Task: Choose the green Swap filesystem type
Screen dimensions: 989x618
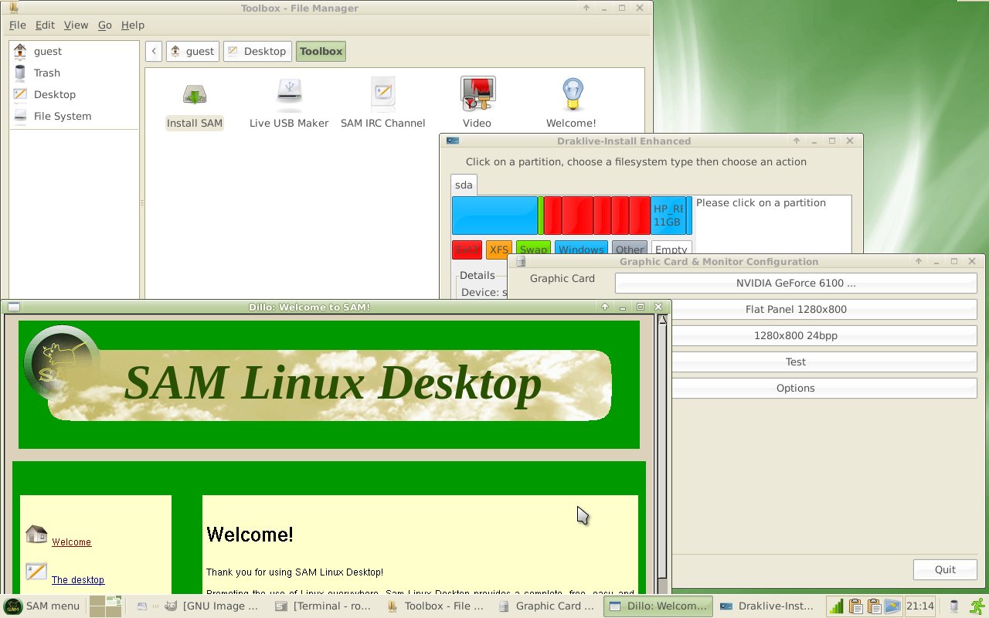Action: point(533,249)
